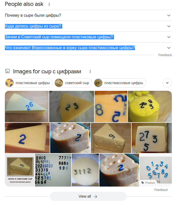The width and height of the screenshot is (177, 202).
Task: Select пластиковые цифры filter chip thumbnail
Action: tap(9, 83)
